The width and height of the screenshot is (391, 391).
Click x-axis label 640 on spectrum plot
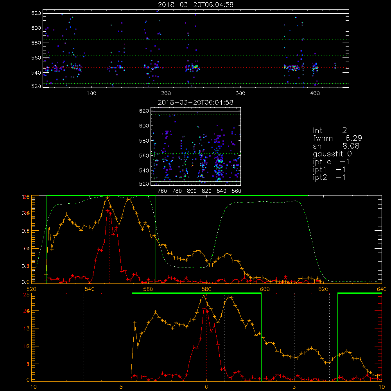tap(382, 289)
